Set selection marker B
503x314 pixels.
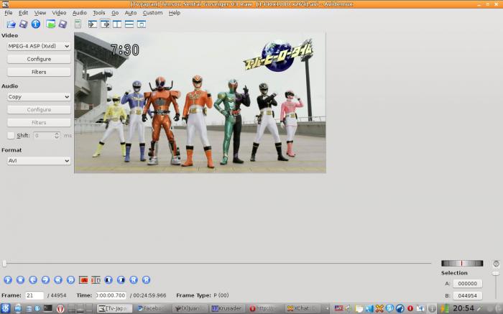click(96, 280)
